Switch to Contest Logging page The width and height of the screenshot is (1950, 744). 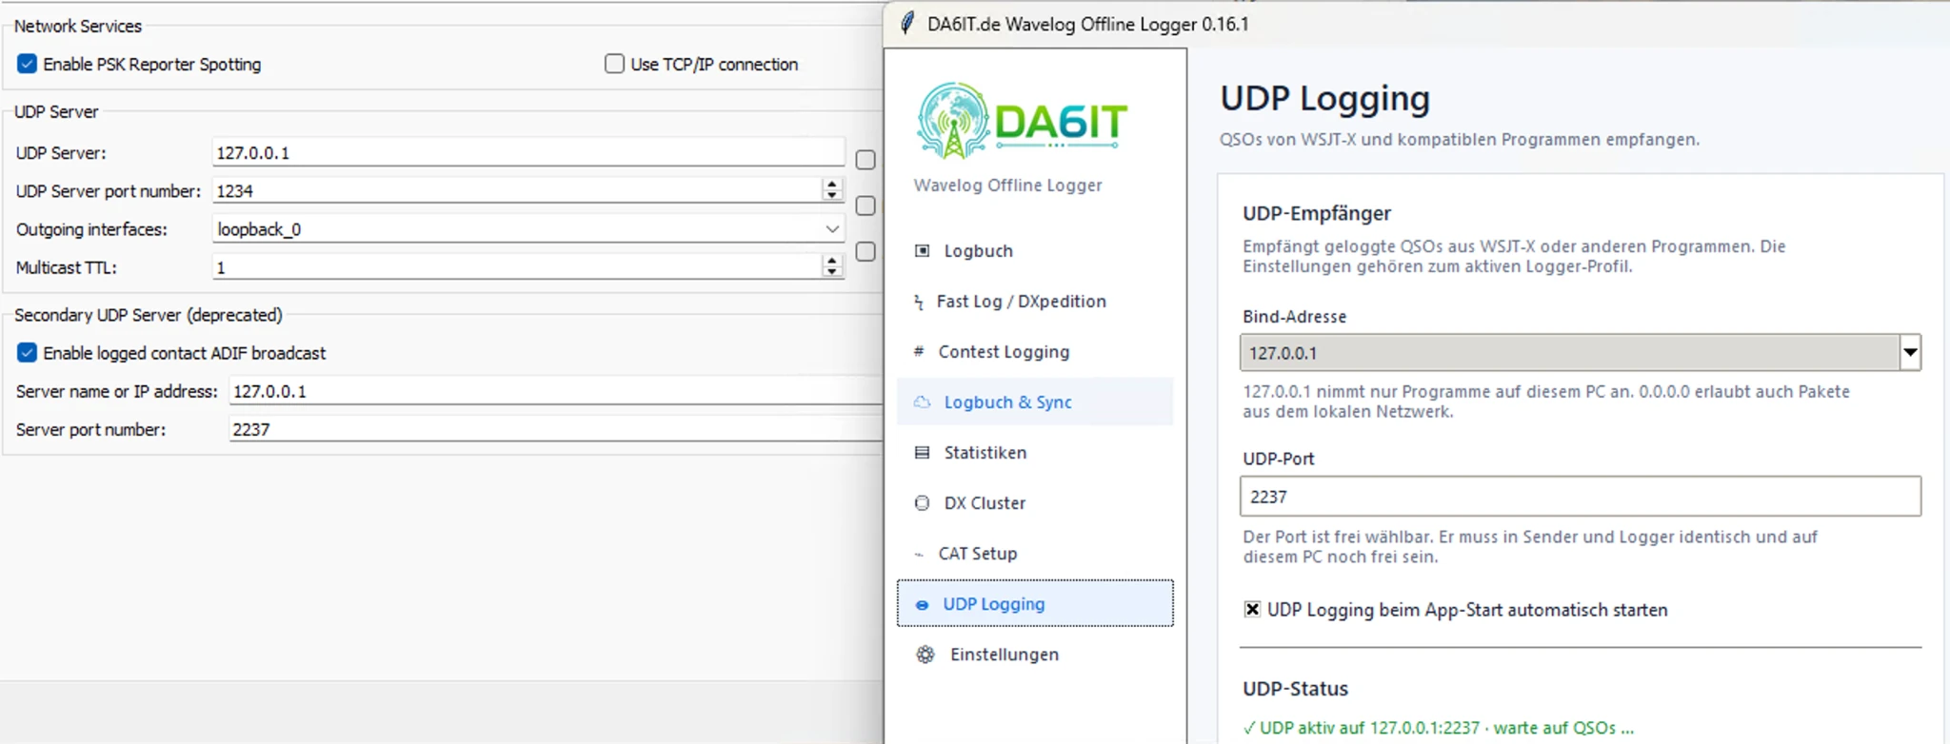coord(1035,352)
